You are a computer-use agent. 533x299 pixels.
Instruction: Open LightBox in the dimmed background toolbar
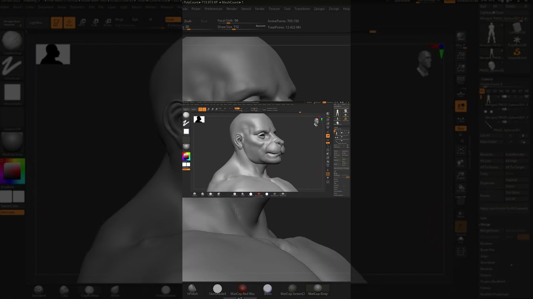coord(36,22)
